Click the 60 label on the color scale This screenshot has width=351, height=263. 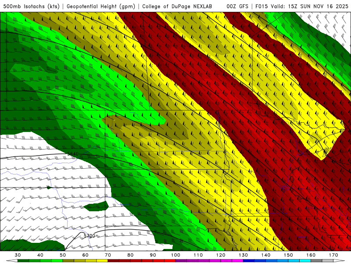pos(85,255)
